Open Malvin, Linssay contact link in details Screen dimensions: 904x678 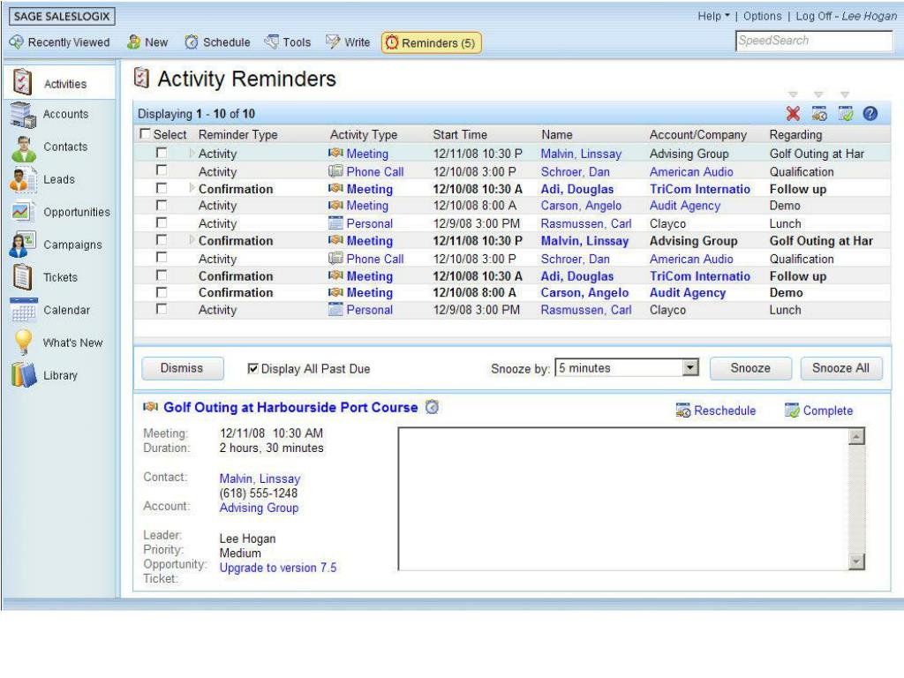(260, 478)
